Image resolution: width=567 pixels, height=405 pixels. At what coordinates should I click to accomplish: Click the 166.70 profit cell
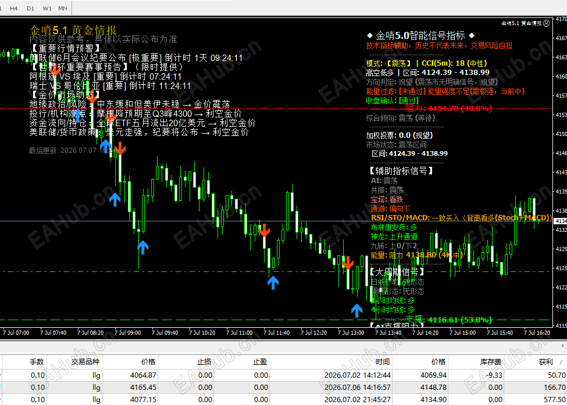[554, 388]
